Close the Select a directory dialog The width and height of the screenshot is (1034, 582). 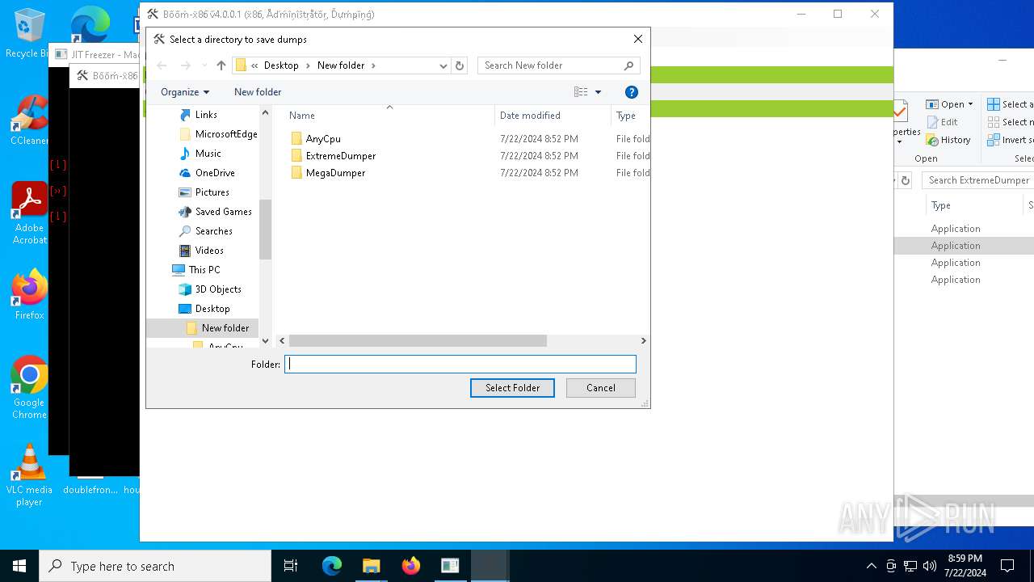[638, 39]
